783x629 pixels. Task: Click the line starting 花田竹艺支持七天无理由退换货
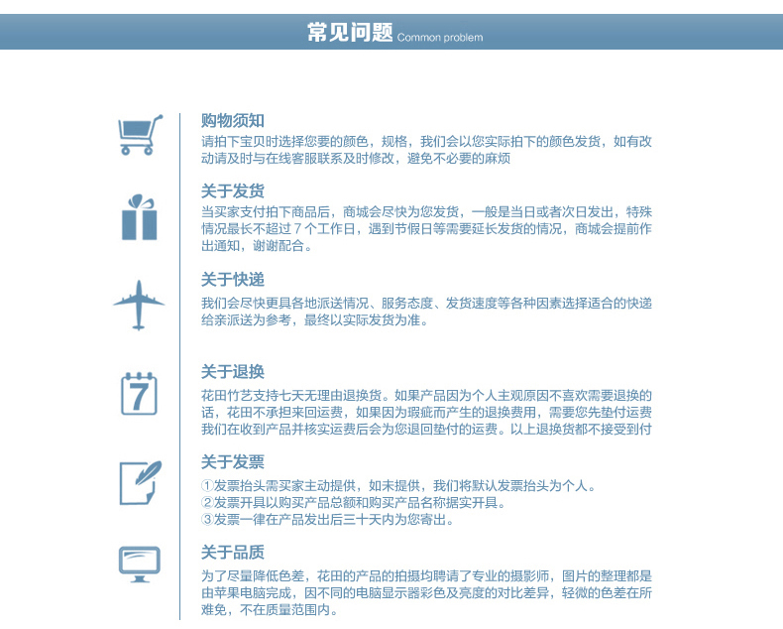[426, 396]
